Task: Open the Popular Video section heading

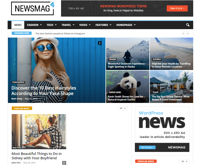Action: [x=146, y=161]
